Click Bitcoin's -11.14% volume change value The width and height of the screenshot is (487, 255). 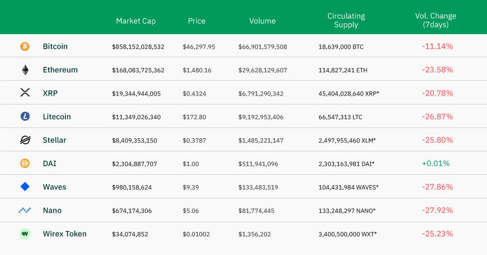click(x=437, y=46)
